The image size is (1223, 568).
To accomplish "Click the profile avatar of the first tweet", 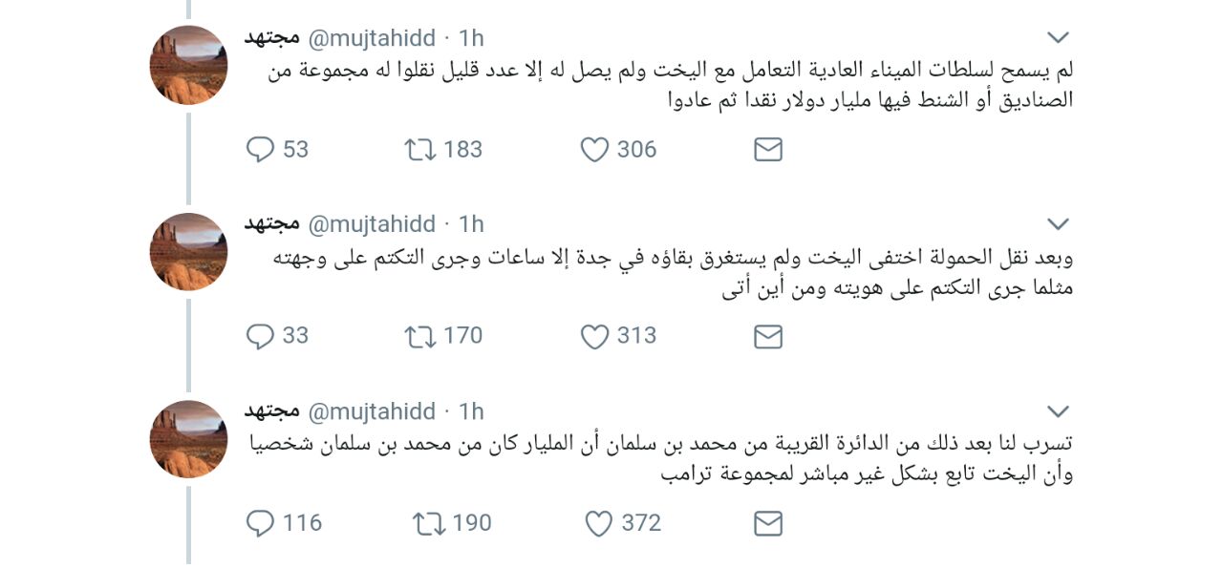I will (x=188, y=65).
